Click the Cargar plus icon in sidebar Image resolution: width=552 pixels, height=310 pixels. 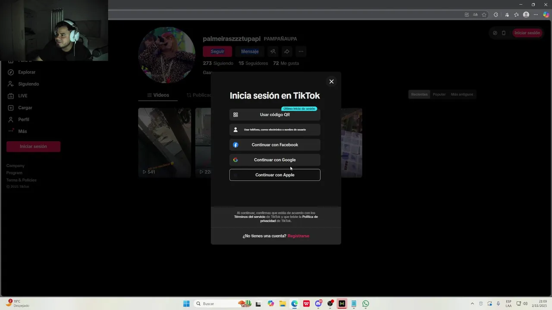pyautogui.click(x=11, y=108)
